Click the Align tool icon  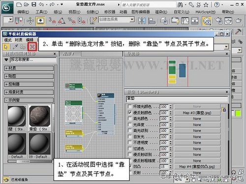point(152,21)
